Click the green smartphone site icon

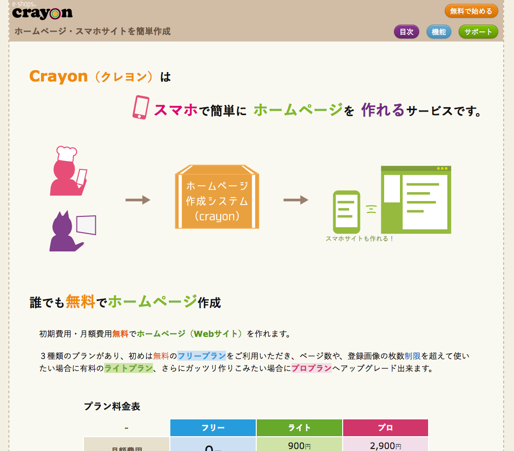click(x=347, y=212)
